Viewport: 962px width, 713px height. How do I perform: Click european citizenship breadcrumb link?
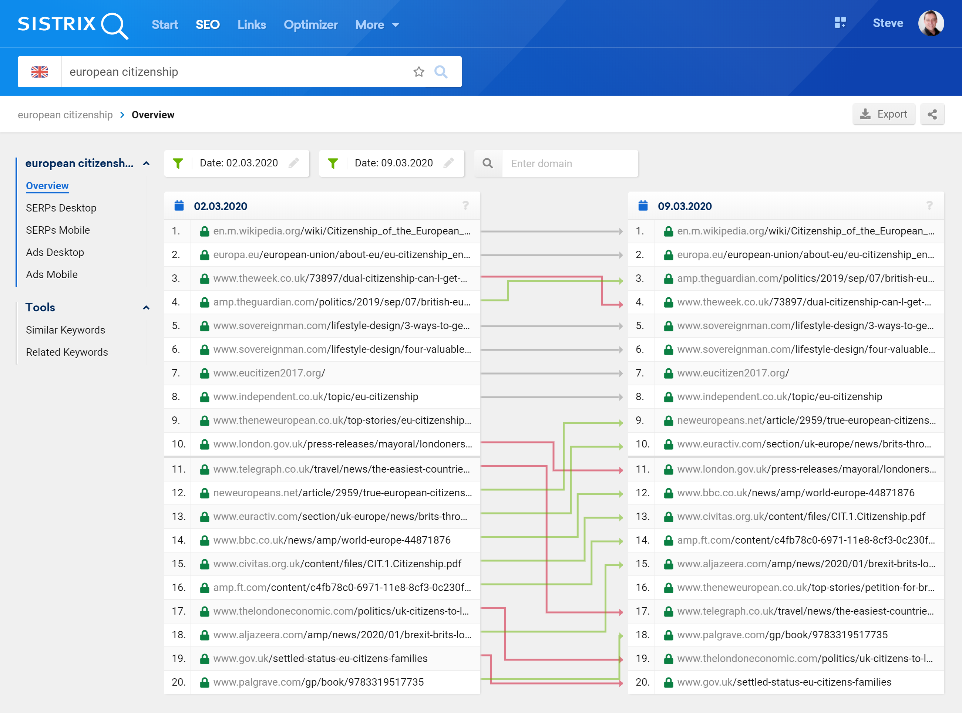coord(65,115)
